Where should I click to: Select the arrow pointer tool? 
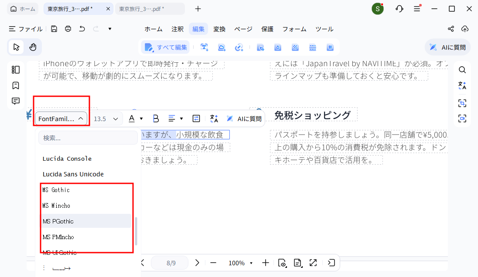[x=16, y=47]
